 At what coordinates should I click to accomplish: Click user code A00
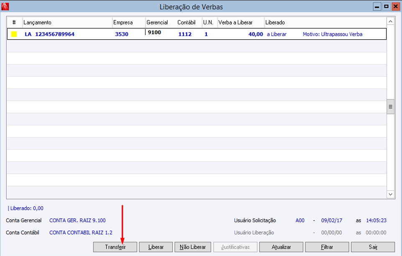click(x=300, y=221)
